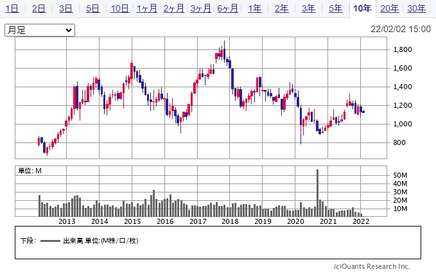Switch to the 1日 period tab
Image resolution: width=436 pixels, height=274 pixels.
[12, 8]
